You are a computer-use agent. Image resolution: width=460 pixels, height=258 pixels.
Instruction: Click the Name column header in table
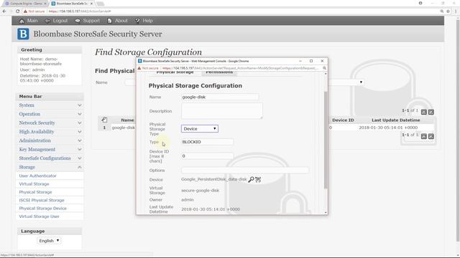127,120
